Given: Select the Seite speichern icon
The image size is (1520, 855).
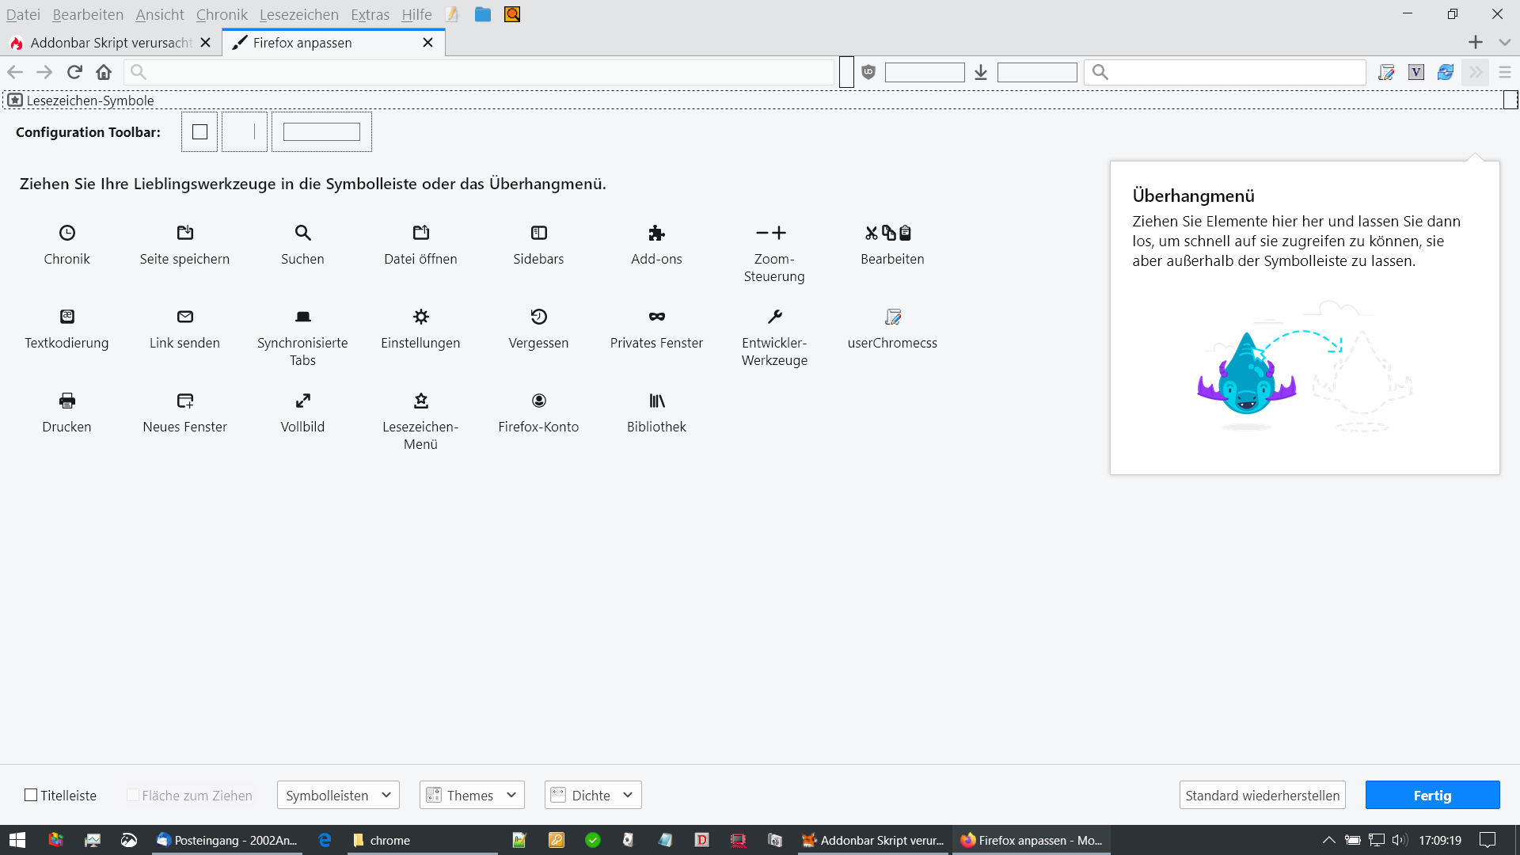Looking at the screenshot, I should 184,233.
